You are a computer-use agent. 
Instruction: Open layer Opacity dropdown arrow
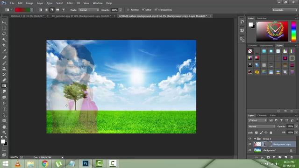click(296, 126)
